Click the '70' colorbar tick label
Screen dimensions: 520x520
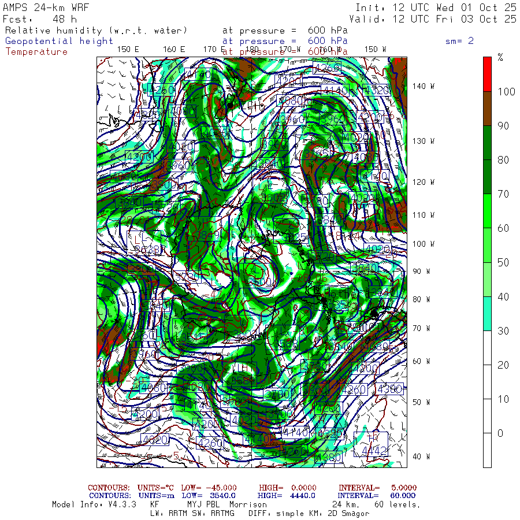[503, 194]
